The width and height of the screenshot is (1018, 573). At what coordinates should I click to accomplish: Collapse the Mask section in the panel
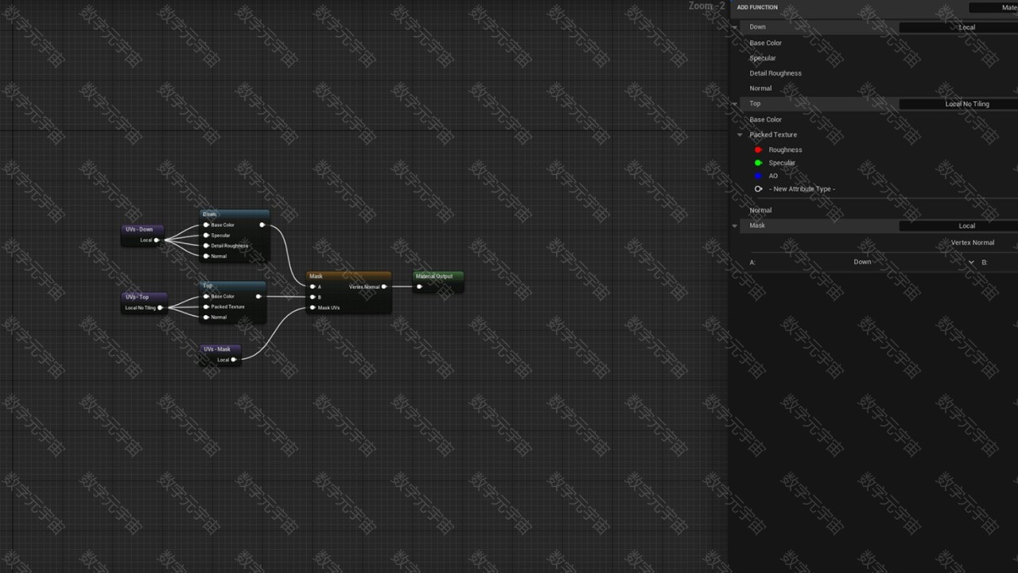point(735,226)
